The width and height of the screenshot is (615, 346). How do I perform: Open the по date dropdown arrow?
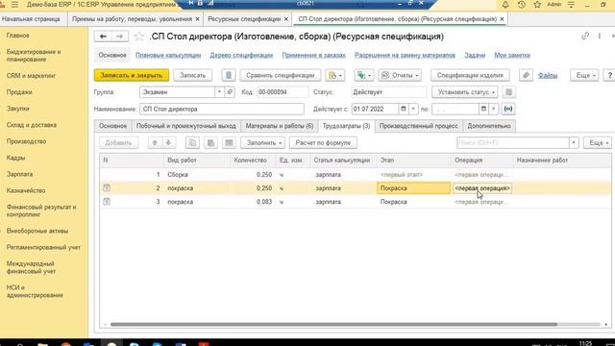tap(494, 109)
